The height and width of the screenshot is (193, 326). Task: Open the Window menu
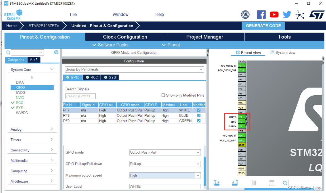click(x=120, y=15)
